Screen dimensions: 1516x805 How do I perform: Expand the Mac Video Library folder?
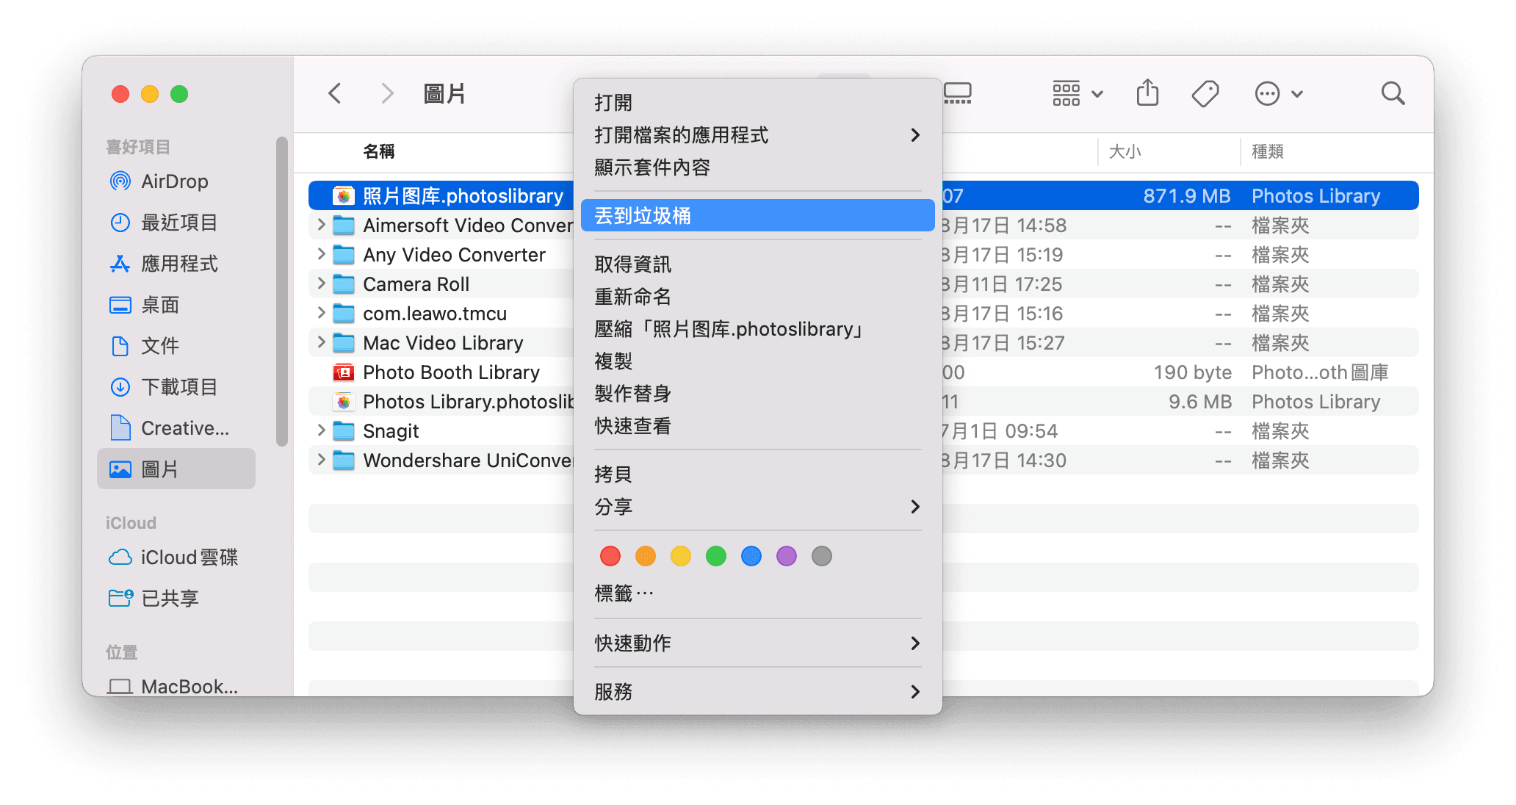tap(321, 342)
